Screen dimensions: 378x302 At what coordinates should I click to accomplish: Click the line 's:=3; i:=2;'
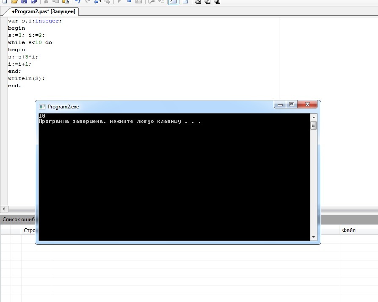coord(26,35)
